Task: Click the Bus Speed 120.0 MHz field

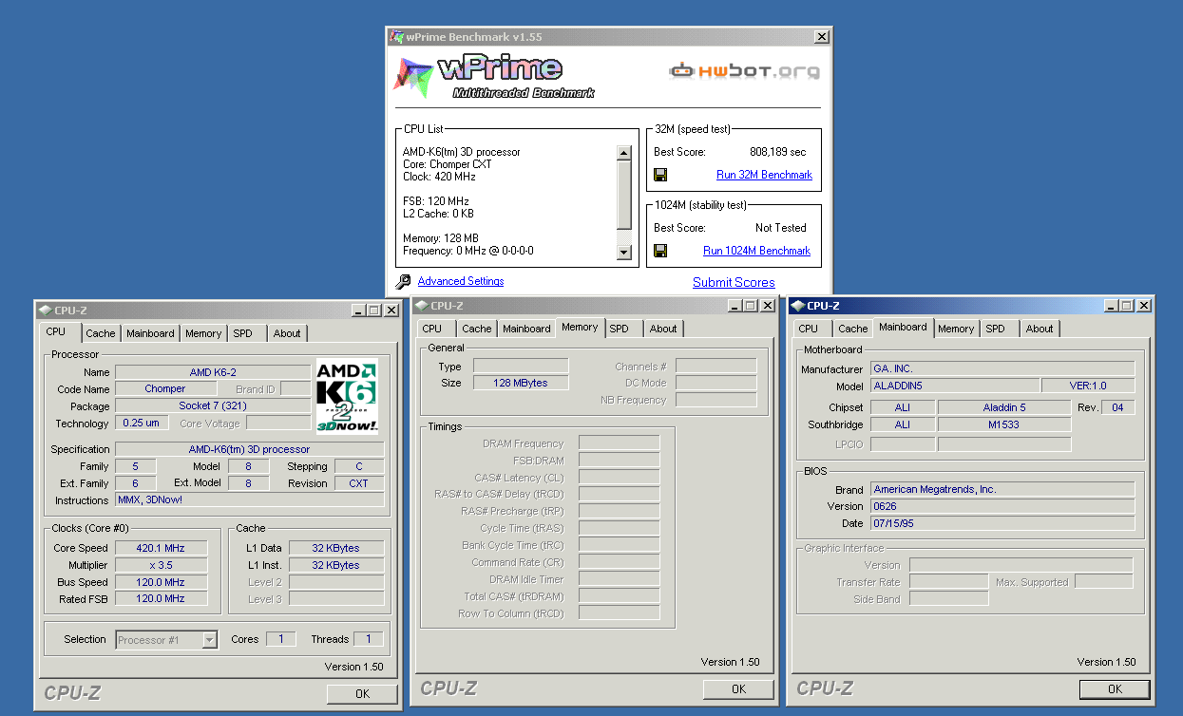Action: pos(161,582)
